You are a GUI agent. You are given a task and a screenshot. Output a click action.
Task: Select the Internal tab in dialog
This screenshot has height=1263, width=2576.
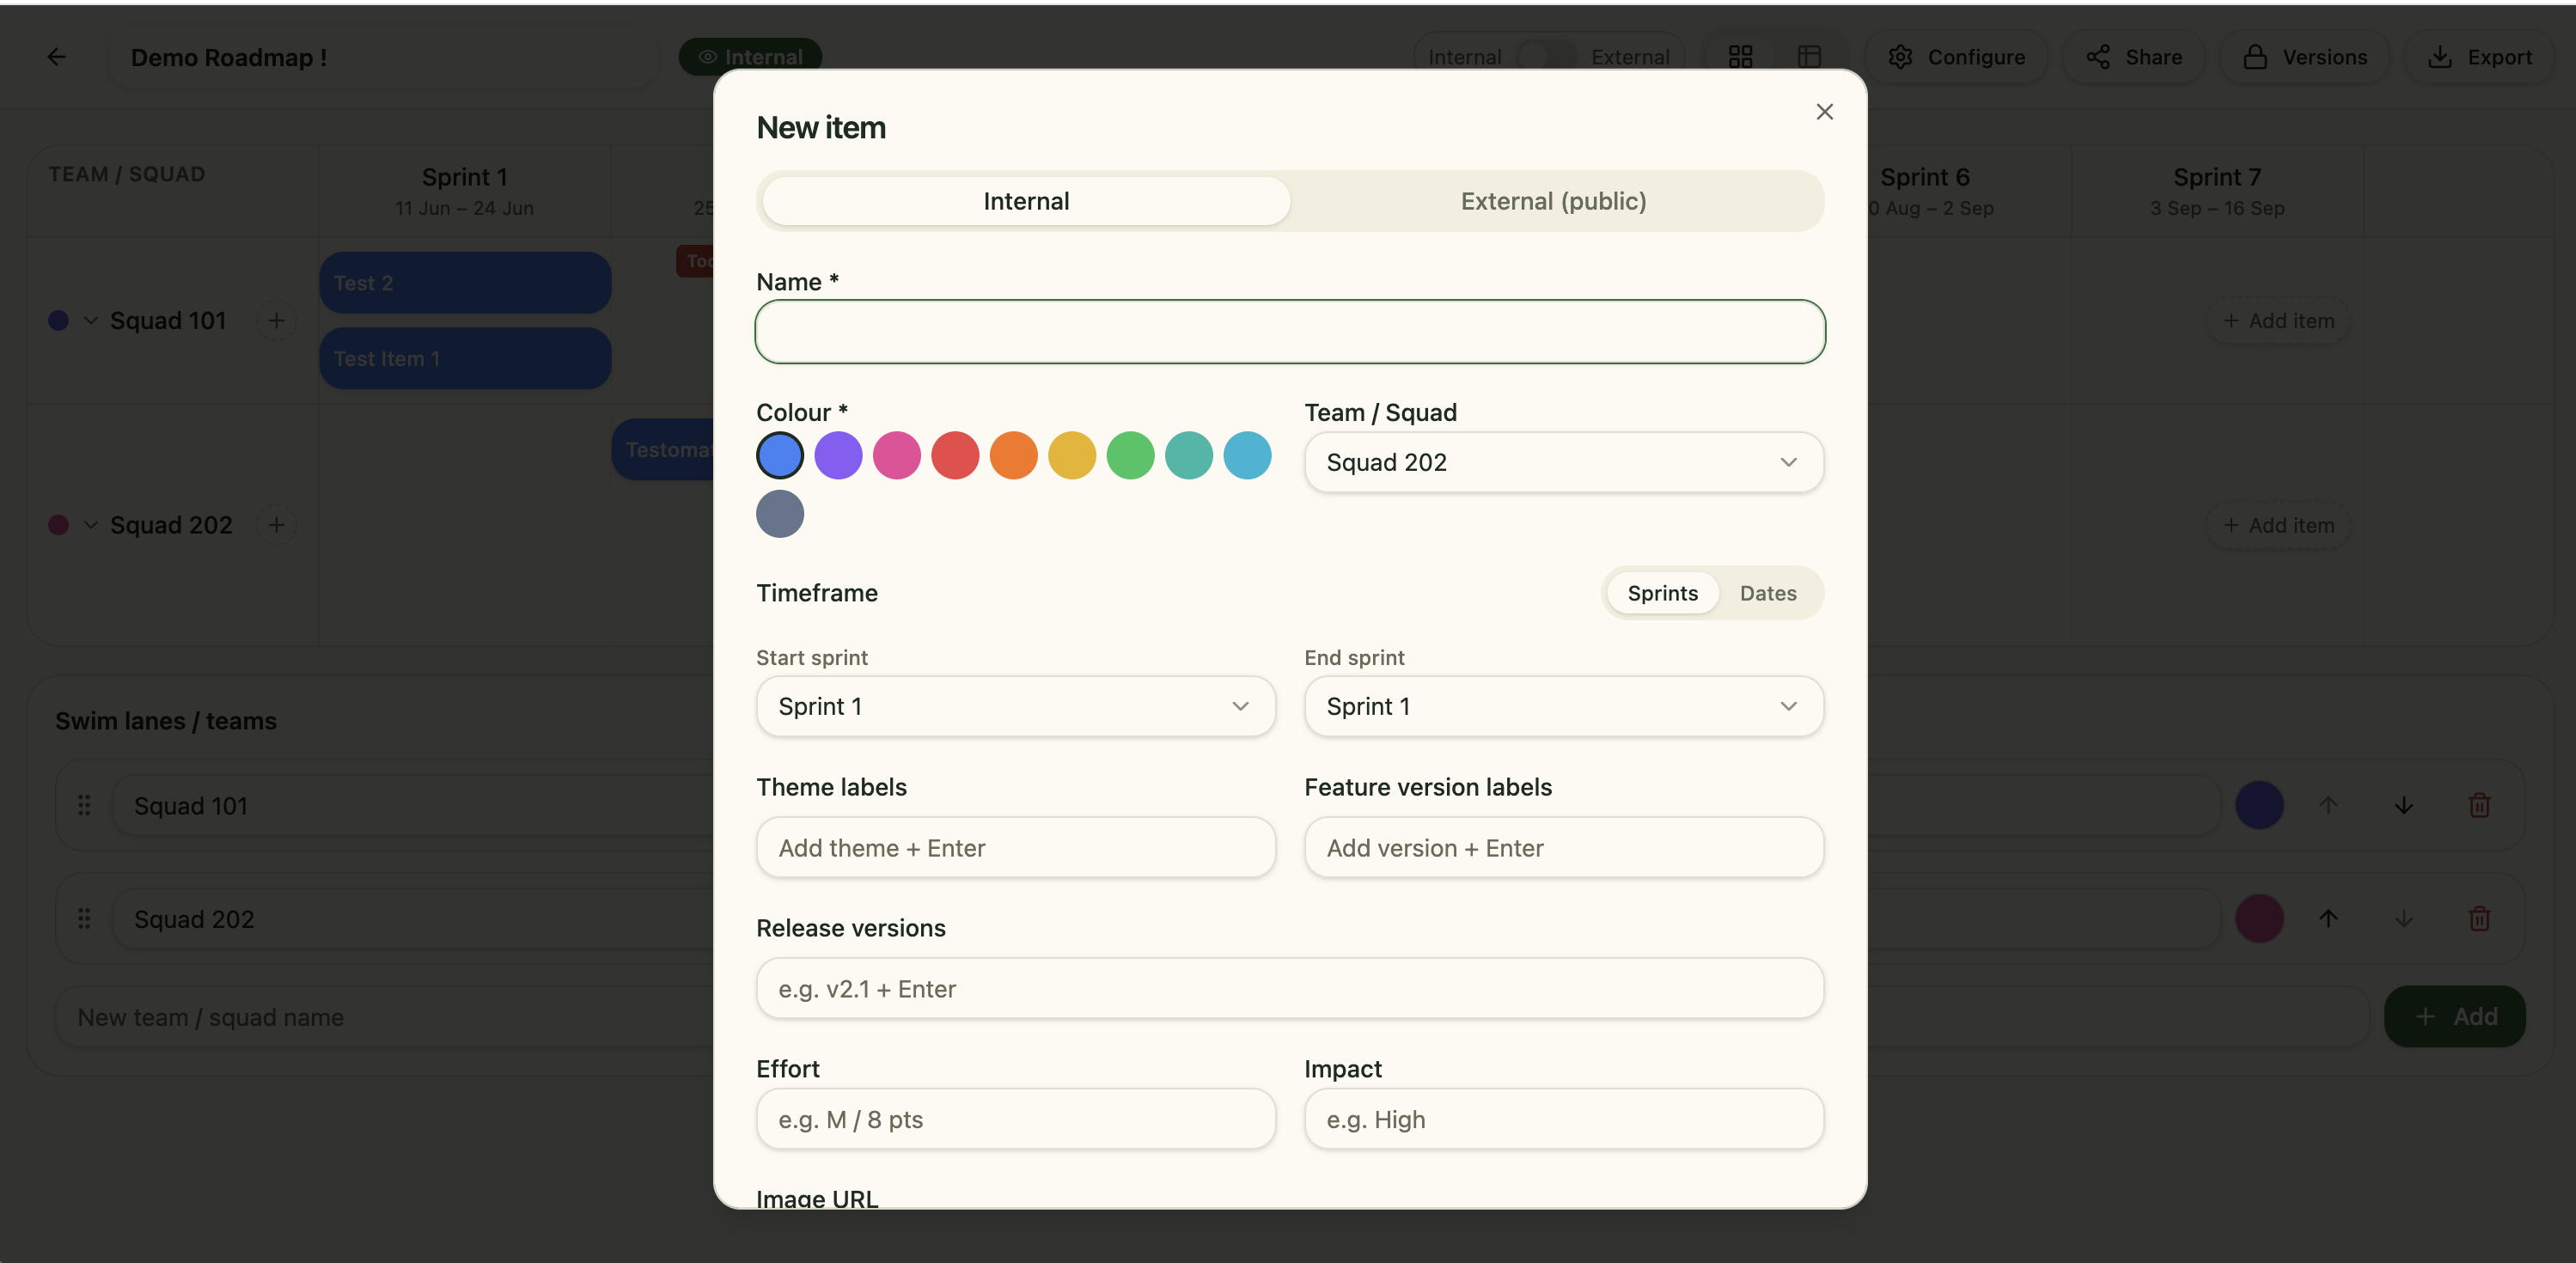1026,201
